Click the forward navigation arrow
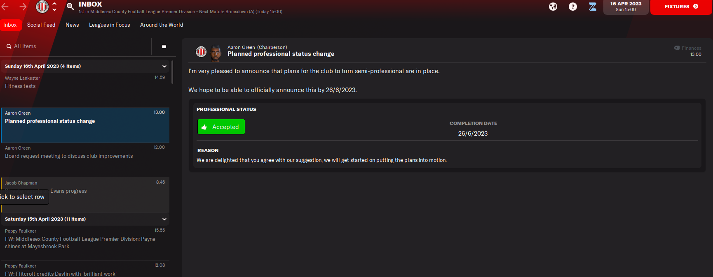The height and width of the screenshot is (277, 713). tap(23, 7)
